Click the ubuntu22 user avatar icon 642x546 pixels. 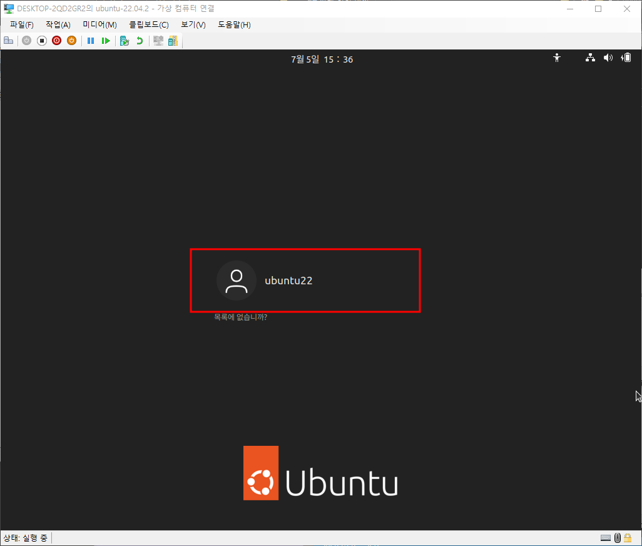(x=237, y=281)
